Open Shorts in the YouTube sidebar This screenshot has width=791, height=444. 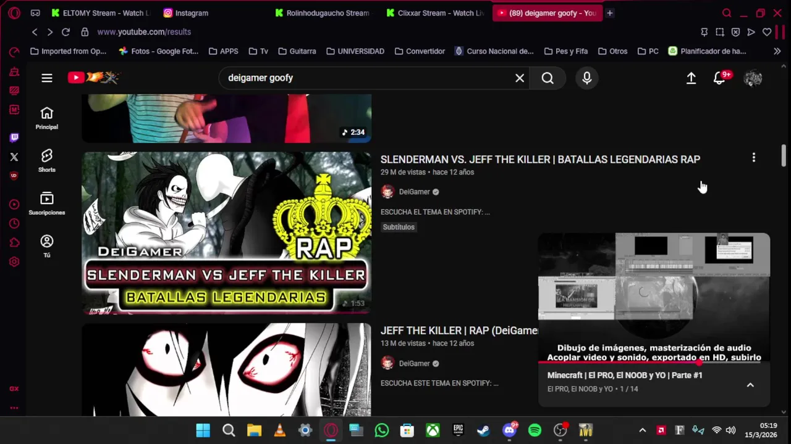coord(47,161)
